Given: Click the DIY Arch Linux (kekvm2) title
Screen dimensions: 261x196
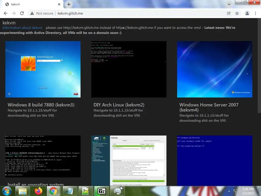Looking at the screenshot, I should pyautogui.click(x=119, y=105).
